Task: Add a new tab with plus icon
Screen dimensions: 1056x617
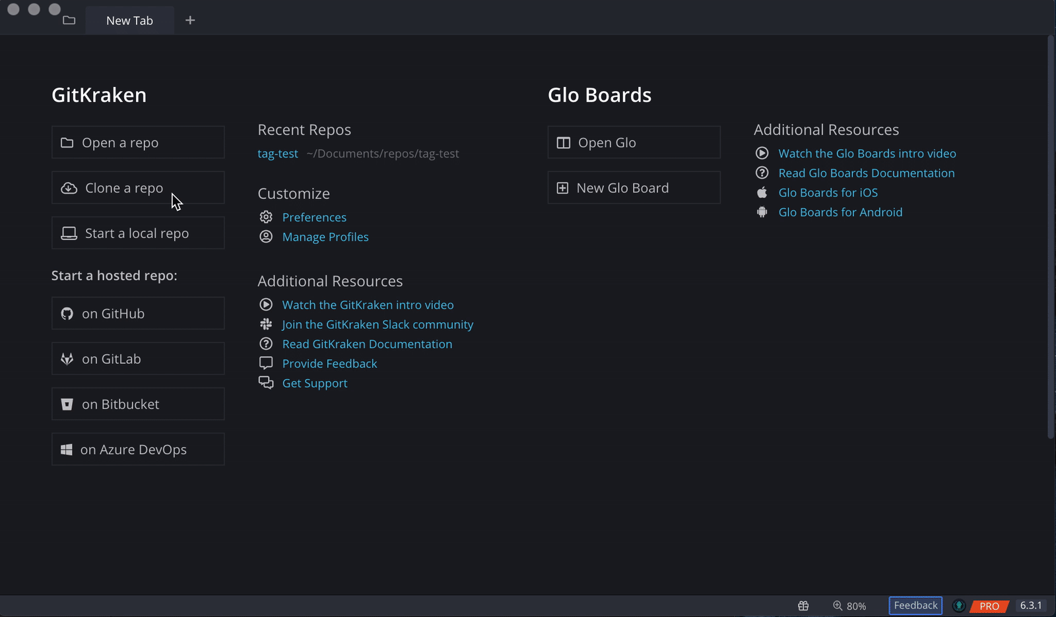Action: point(190,20)
